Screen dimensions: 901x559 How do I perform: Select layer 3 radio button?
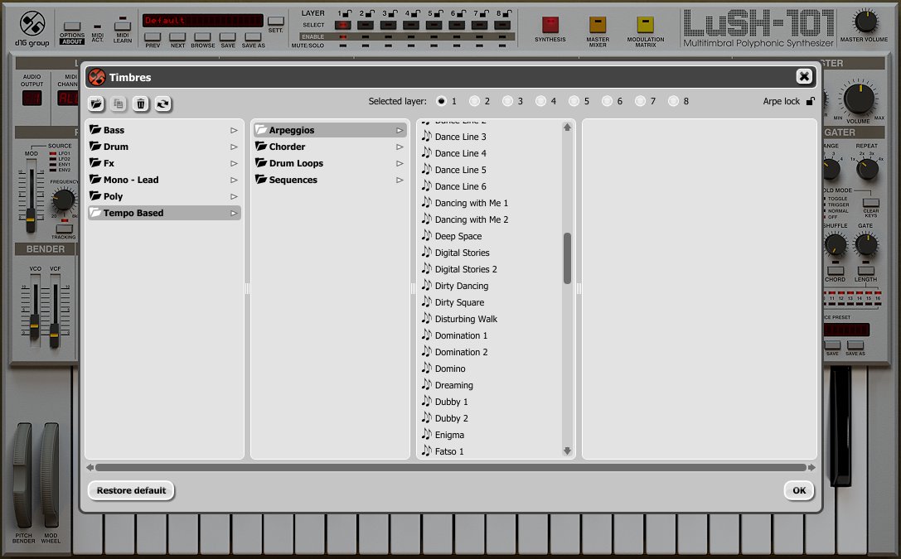tap(507, 101)
